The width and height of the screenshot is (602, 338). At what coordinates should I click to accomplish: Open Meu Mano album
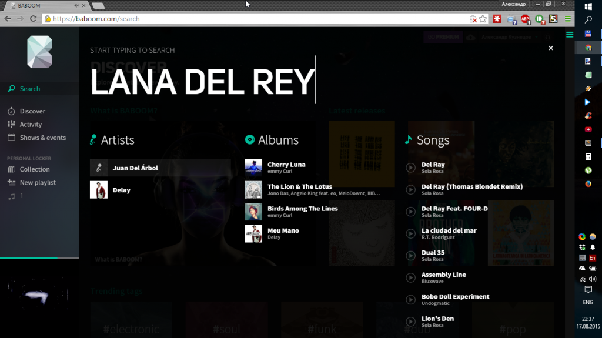click(283, 230)
